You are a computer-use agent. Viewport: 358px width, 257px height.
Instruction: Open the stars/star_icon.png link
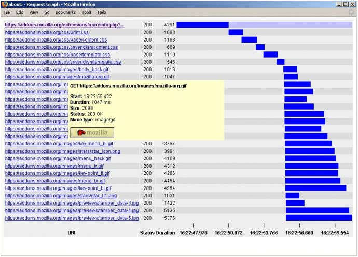63,151
